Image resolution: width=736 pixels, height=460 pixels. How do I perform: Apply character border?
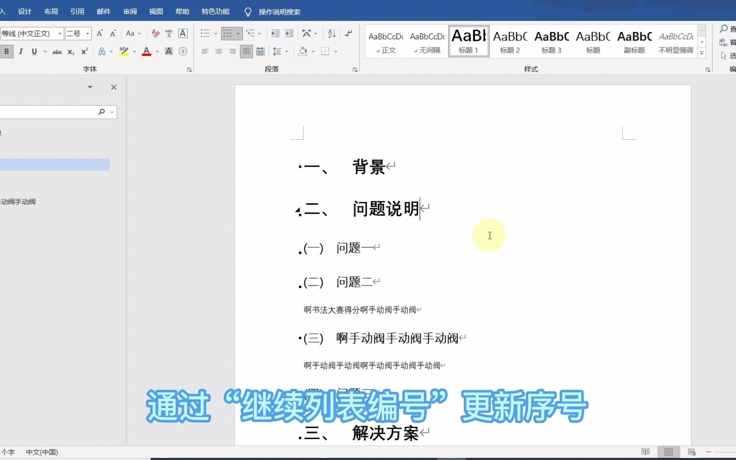coord(183,33)
